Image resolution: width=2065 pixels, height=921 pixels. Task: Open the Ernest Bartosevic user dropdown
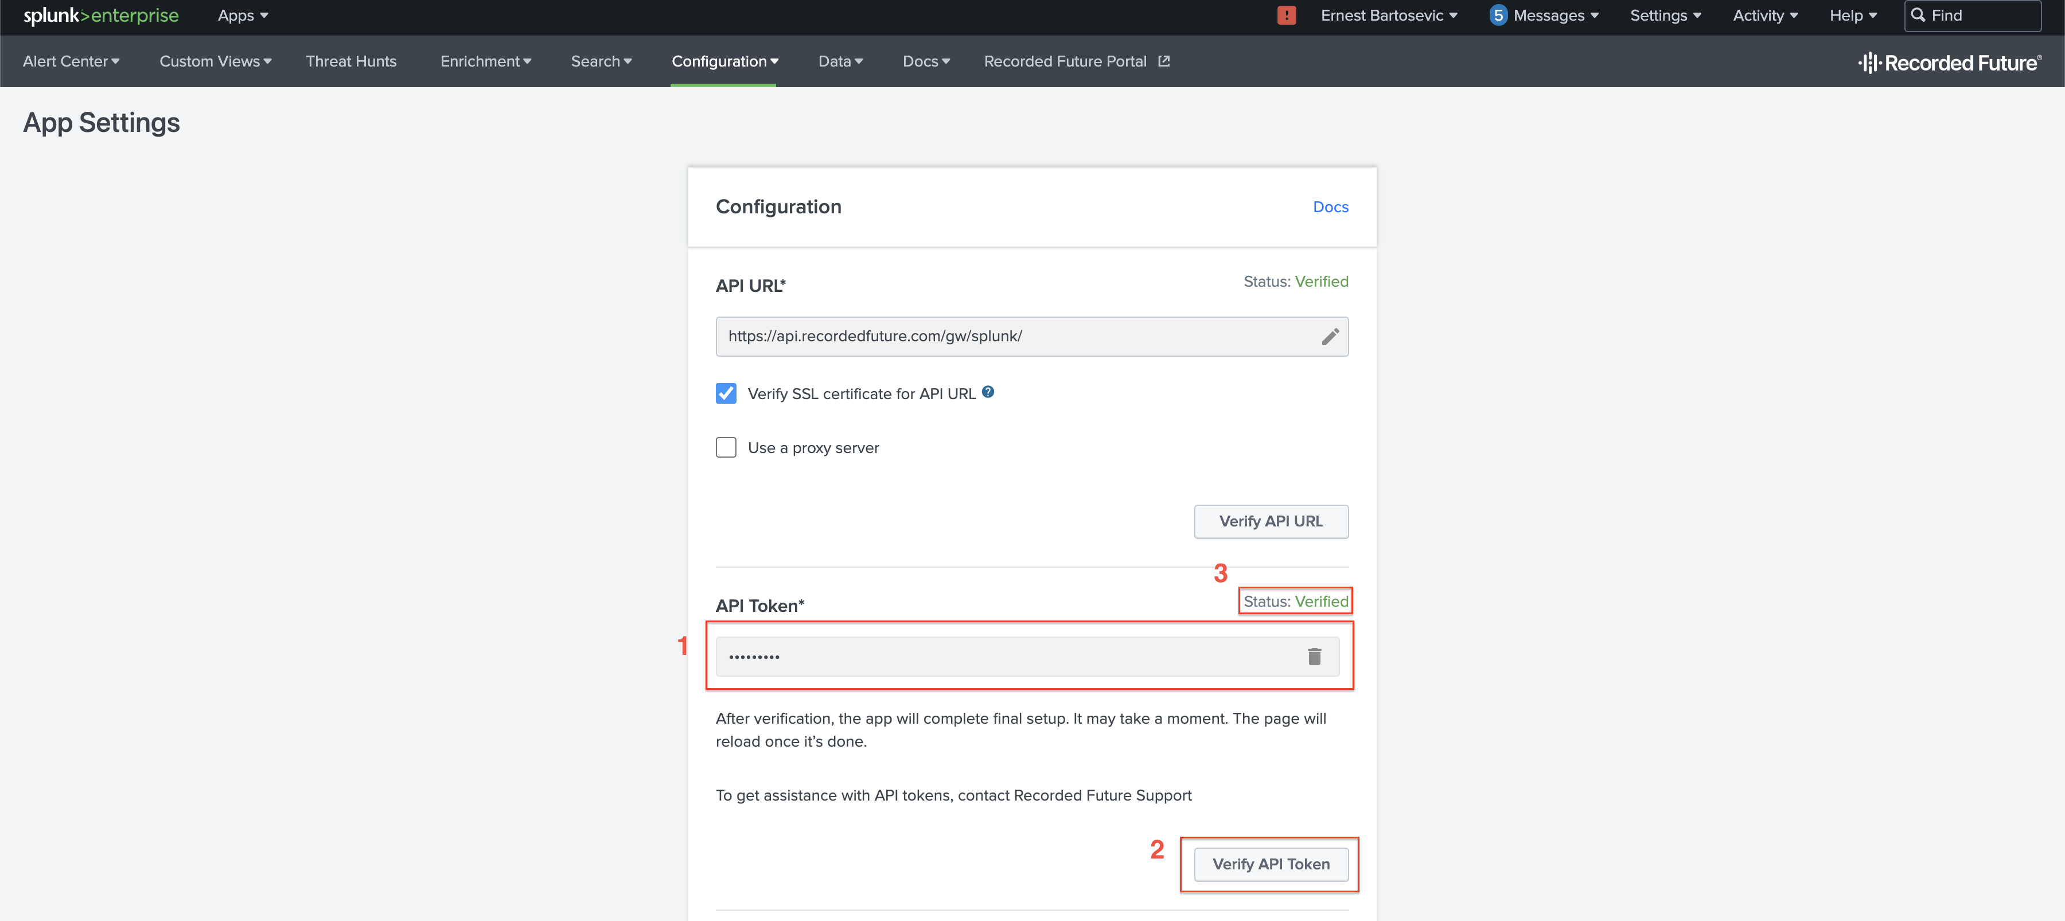(x=1388, y=15)
